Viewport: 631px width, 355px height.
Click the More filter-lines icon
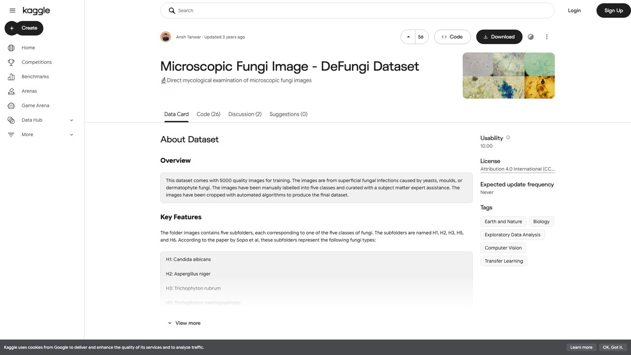click(x=11, y=135)
